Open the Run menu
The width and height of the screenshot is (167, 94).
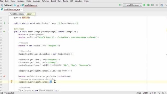(59, 1)
